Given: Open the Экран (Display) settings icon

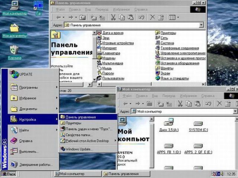Looking at the screenshot, I should click(x=166, y=73).
